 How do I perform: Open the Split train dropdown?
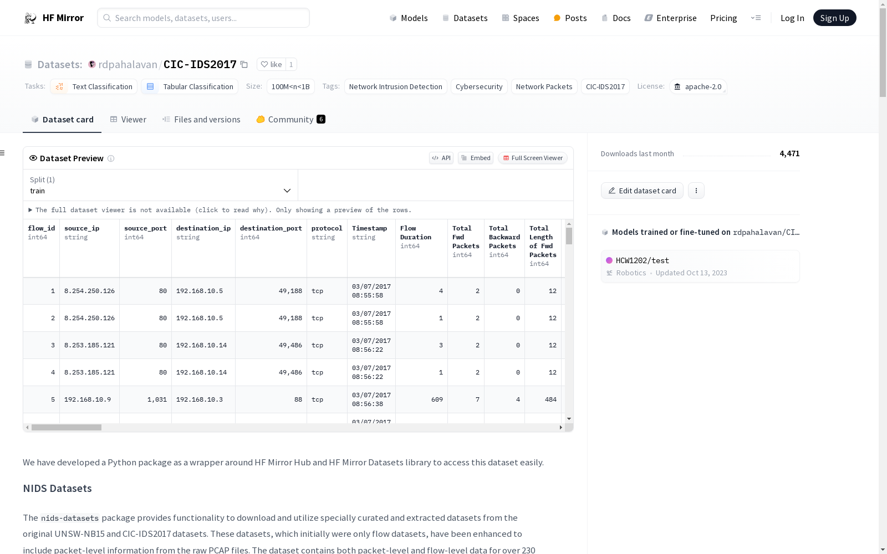(x=161, y=185)
